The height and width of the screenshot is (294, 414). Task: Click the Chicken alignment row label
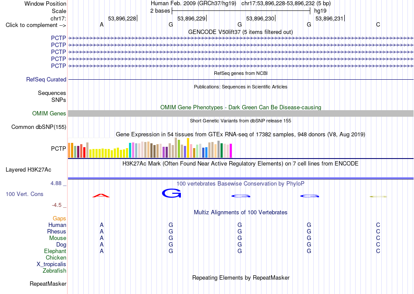coord(56,257)
